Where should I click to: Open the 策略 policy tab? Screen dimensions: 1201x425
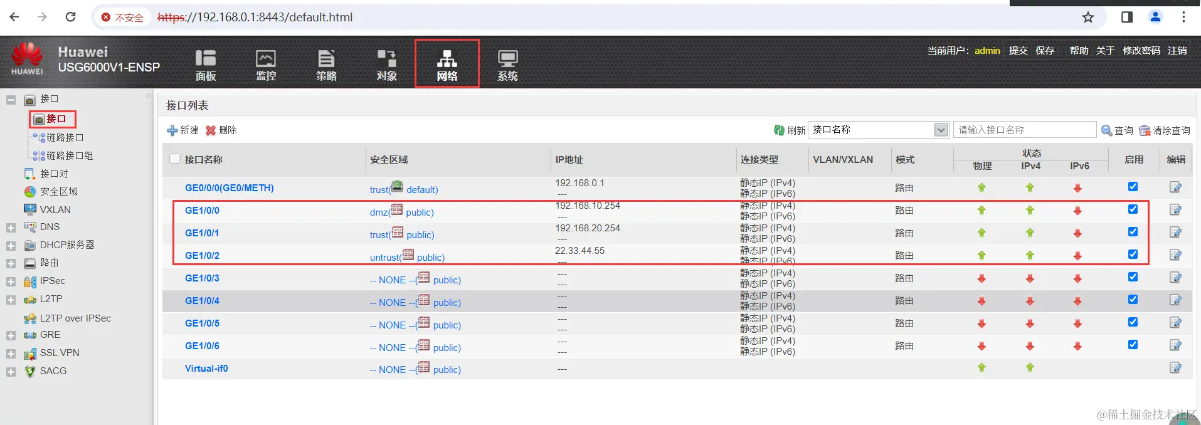click(x=326, y=65)
